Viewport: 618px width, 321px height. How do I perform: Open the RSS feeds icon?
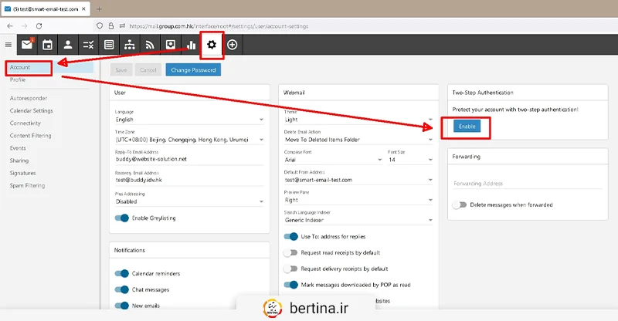(x=149, y=45)
